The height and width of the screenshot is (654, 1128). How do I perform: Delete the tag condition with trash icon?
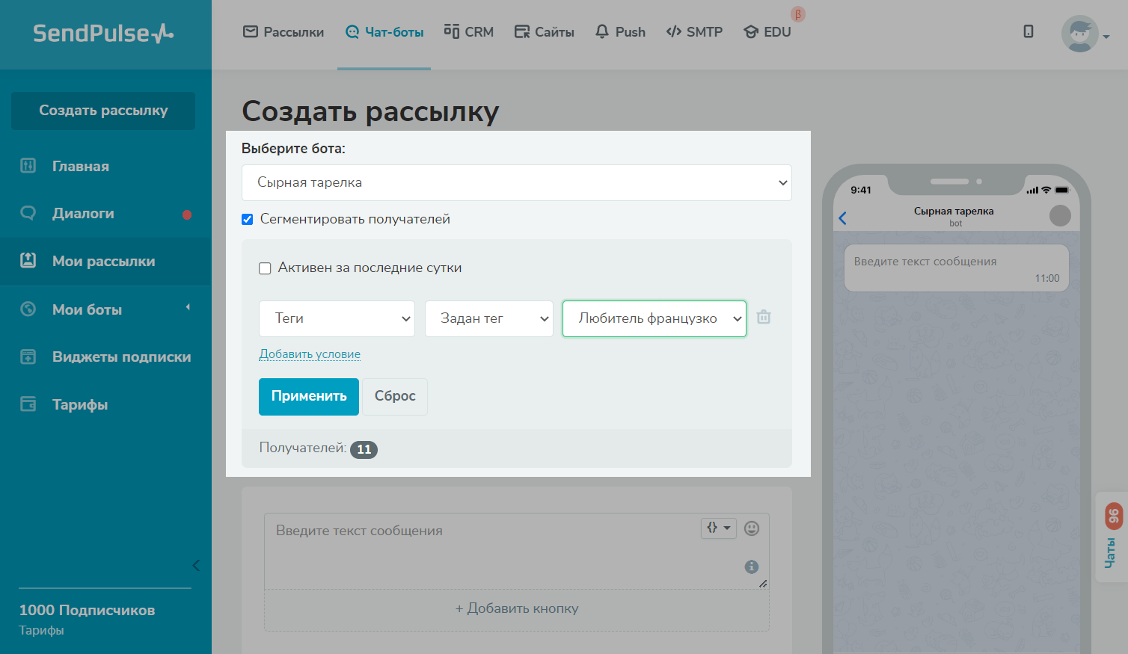pyautogui.click(x=764, y=317)
